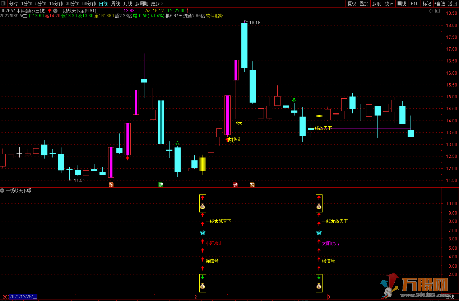Click the green 跌 marker icon
Image resolution: width=459 pixels, height=301 pixels.
161,185
